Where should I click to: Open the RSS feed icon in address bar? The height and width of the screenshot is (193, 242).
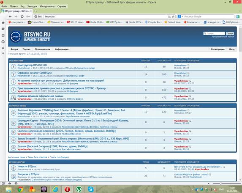coord(169,16)
